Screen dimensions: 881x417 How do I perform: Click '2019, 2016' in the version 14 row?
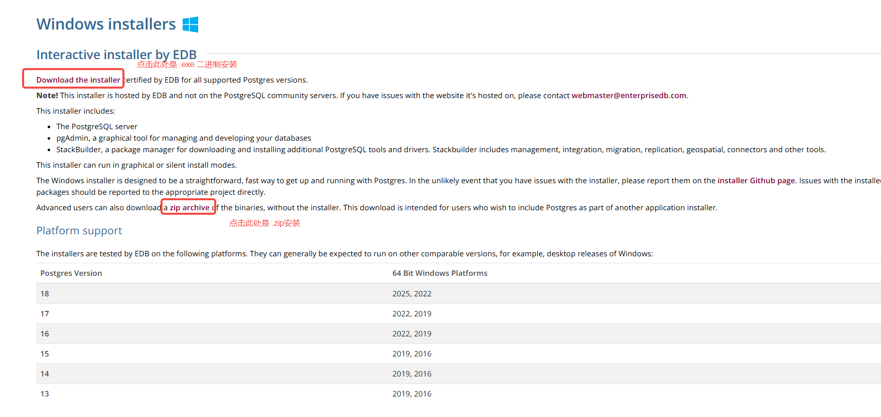point(412,374)
